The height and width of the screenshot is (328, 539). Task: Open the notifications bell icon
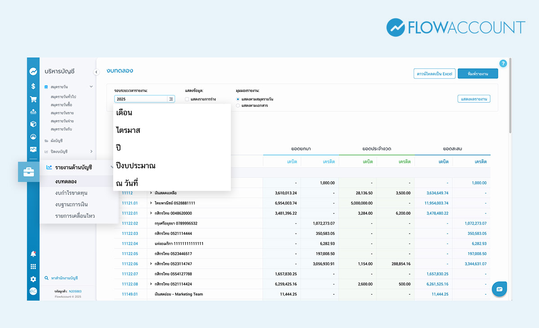33,254
